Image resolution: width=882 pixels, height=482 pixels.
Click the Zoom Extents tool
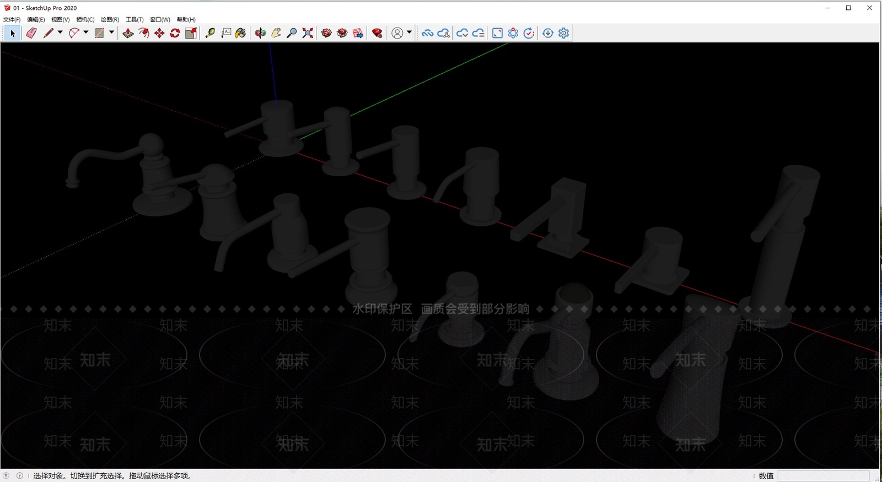point(308,33)
